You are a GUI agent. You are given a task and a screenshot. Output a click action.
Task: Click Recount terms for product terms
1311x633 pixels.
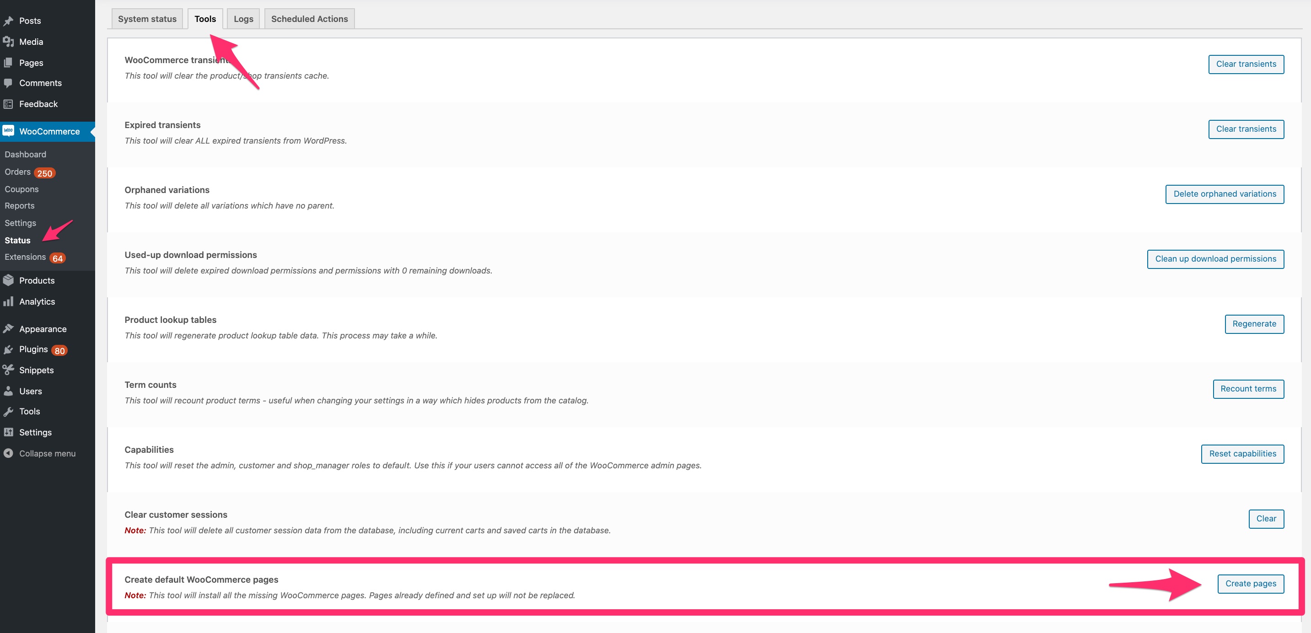(1248, 389)
